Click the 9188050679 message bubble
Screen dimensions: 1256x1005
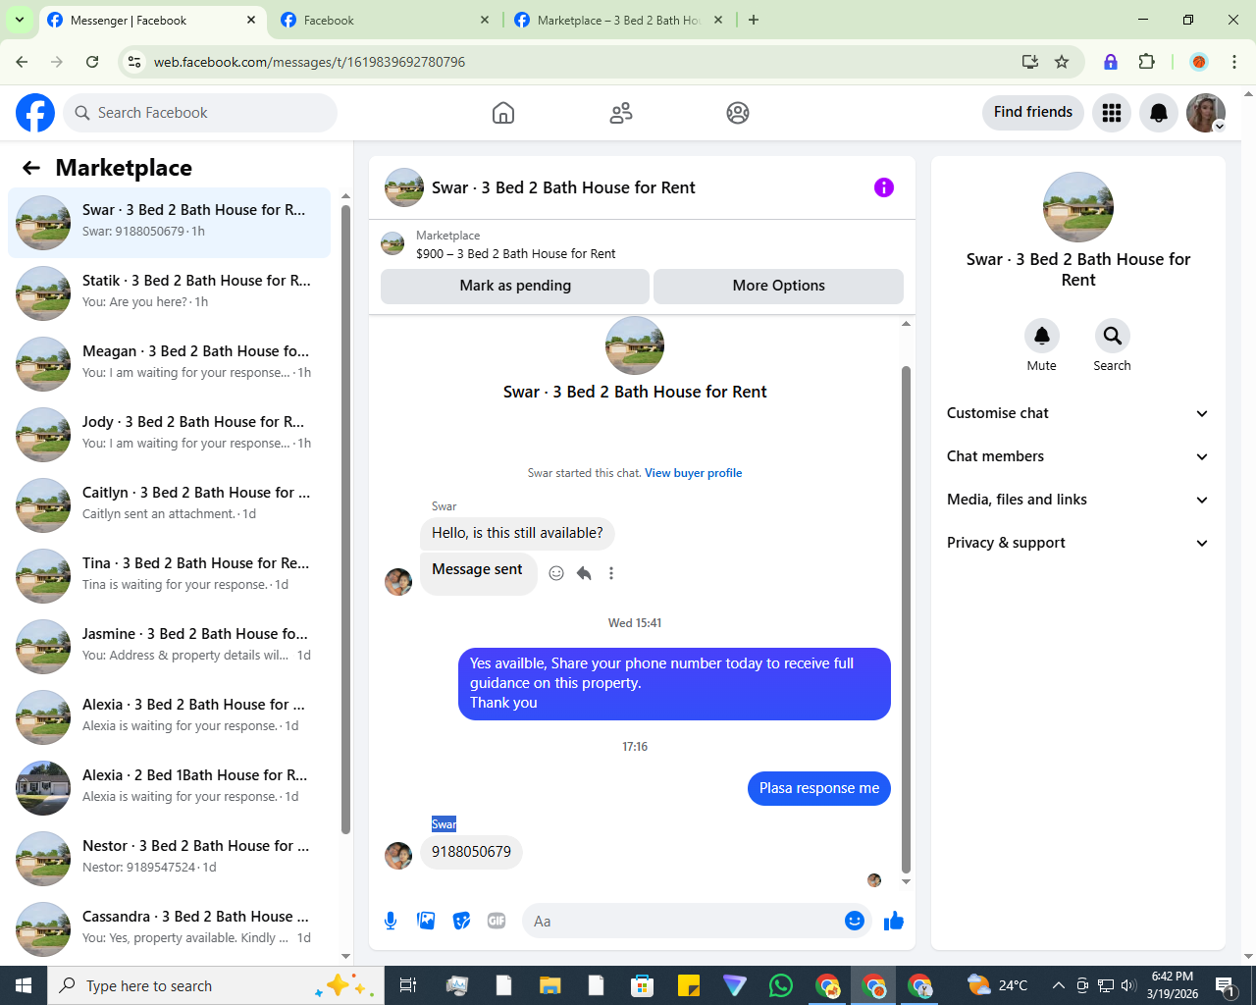471,852
